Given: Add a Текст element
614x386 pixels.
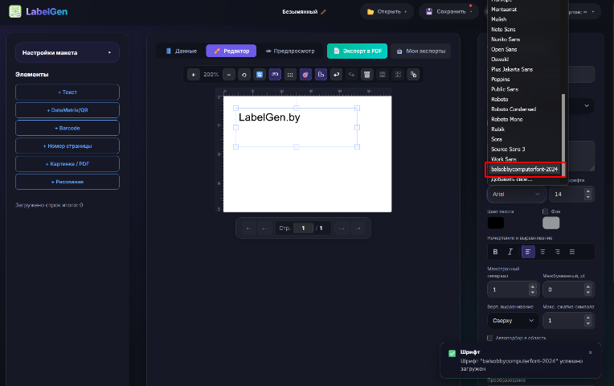Looking at the screenshot, I should 68,92.
